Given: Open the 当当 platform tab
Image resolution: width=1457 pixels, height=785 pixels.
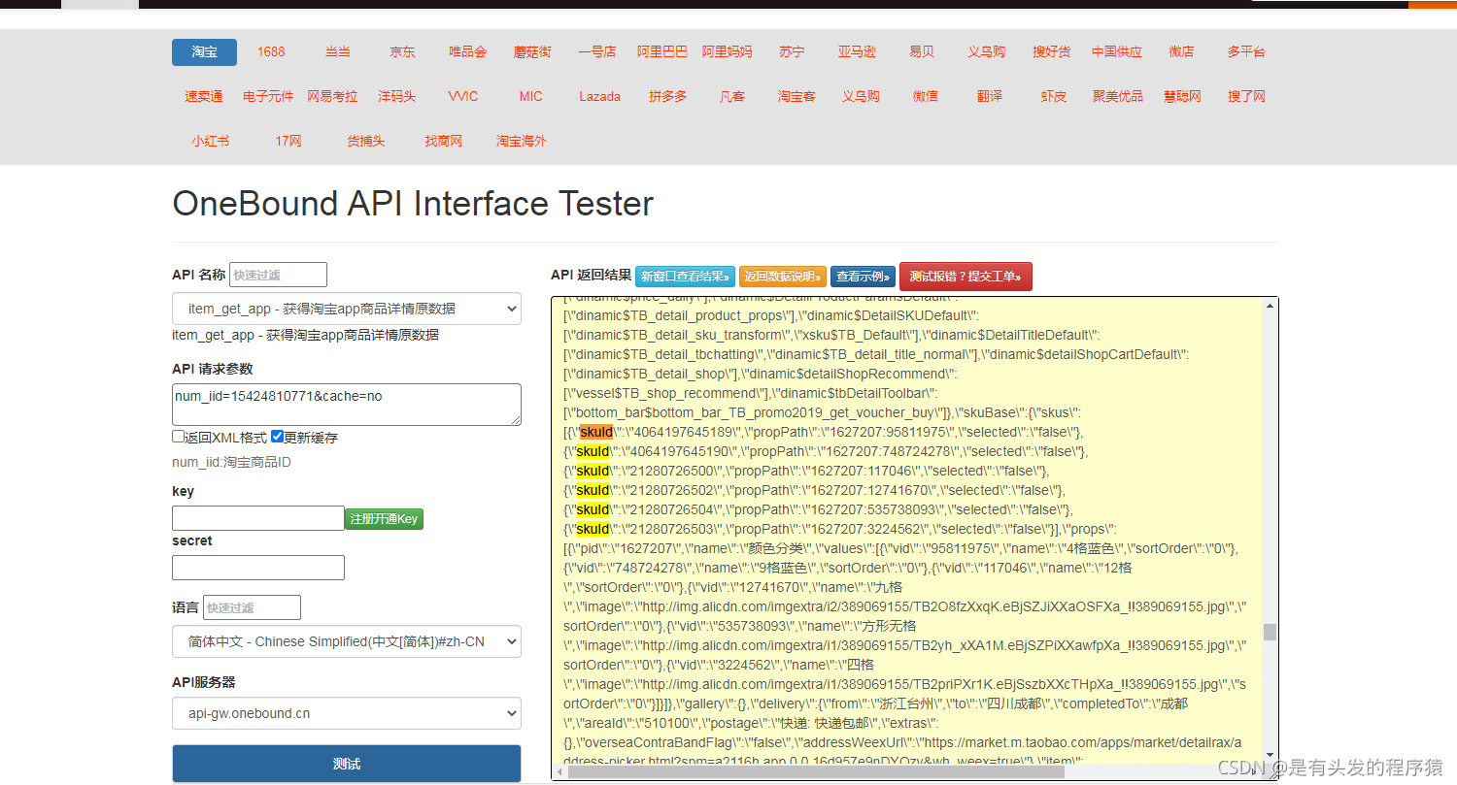Looking at the screenshot, I should [337, 52].
